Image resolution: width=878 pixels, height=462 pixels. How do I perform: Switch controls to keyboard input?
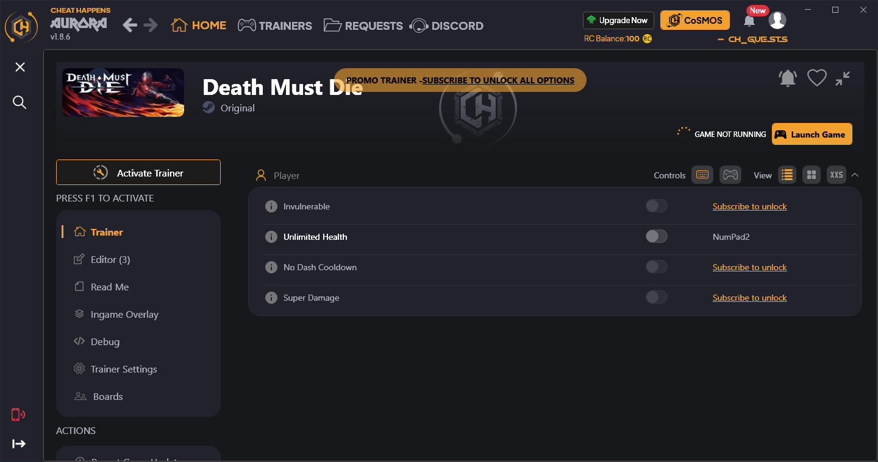[702, 175]
